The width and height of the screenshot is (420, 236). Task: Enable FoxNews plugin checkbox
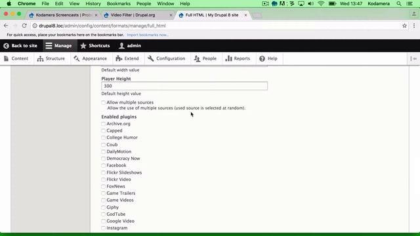pos(104,186)
